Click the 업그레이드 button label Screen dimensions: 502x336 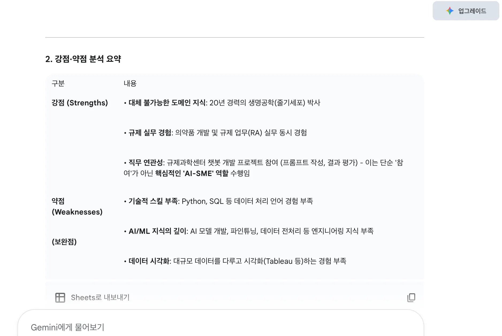coord(472,11)
